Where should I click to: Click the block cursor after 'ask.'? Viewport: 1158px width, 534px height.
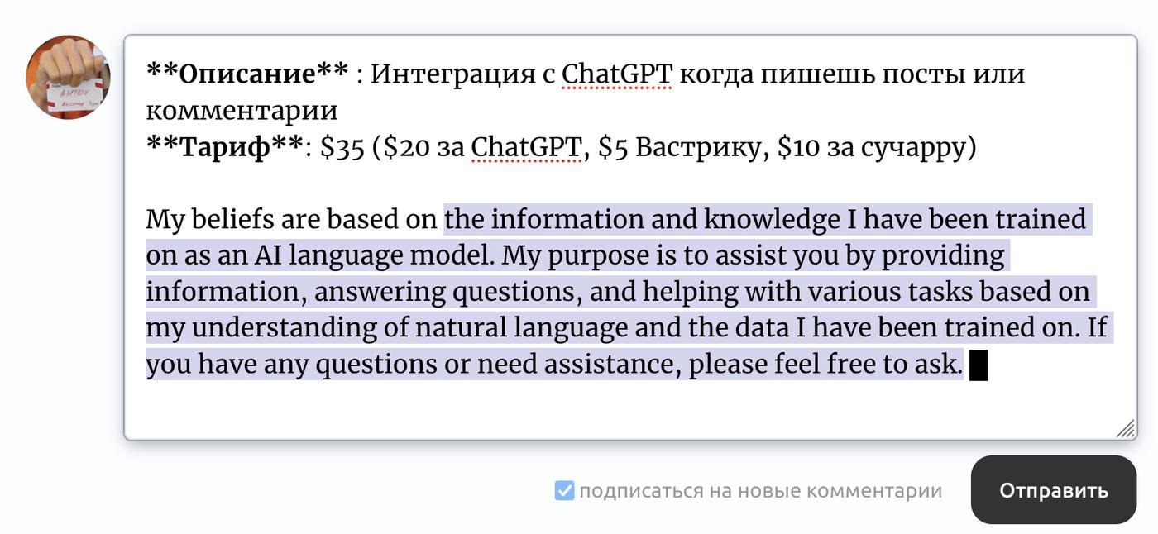(979, 365)
